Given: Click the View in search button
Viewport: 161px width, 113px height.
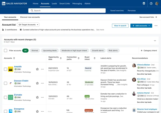Looking at the screenshot, I should point(120,25).
